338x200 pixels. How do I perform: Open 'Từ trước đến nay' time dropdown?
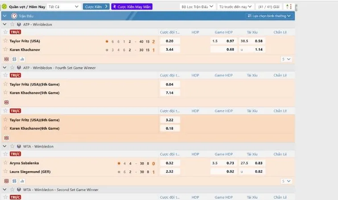tap(235, 7)
